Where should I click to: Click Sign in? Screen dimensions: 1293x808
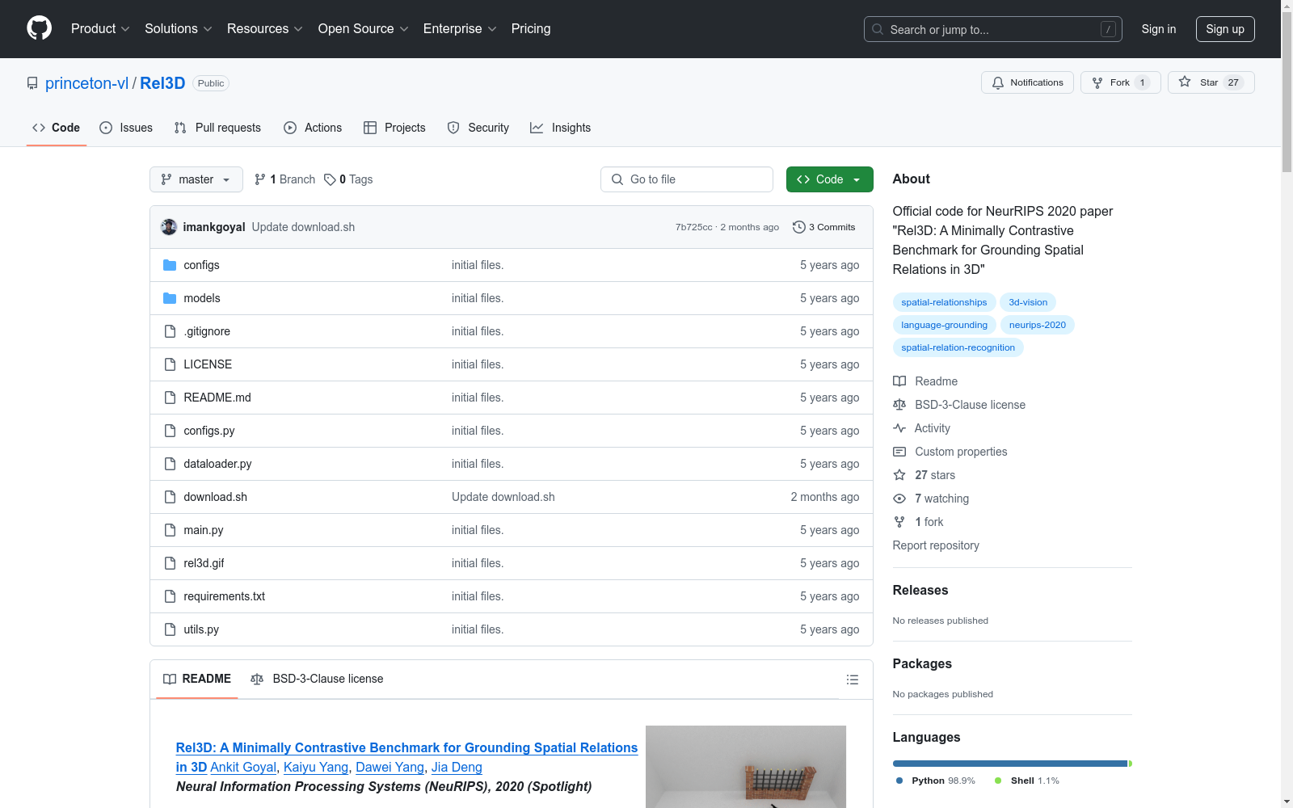pyautogui.click(x=1159, y=29)
